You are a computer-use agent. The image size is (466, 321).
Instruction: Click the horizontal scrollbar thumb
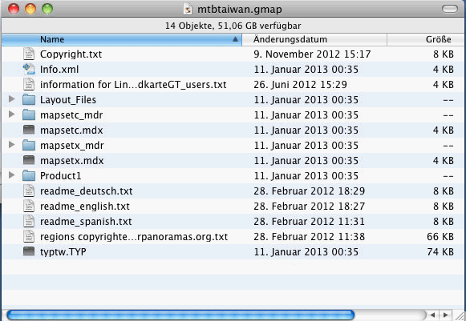[180, 315]
